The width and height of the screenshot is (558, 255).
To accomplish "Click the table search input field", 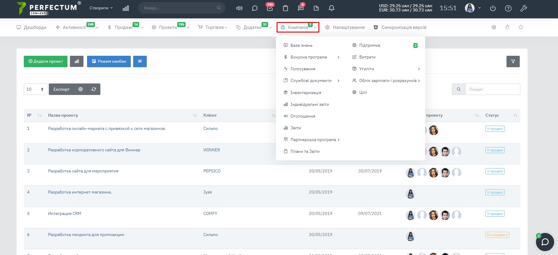I will click(492, 89).
